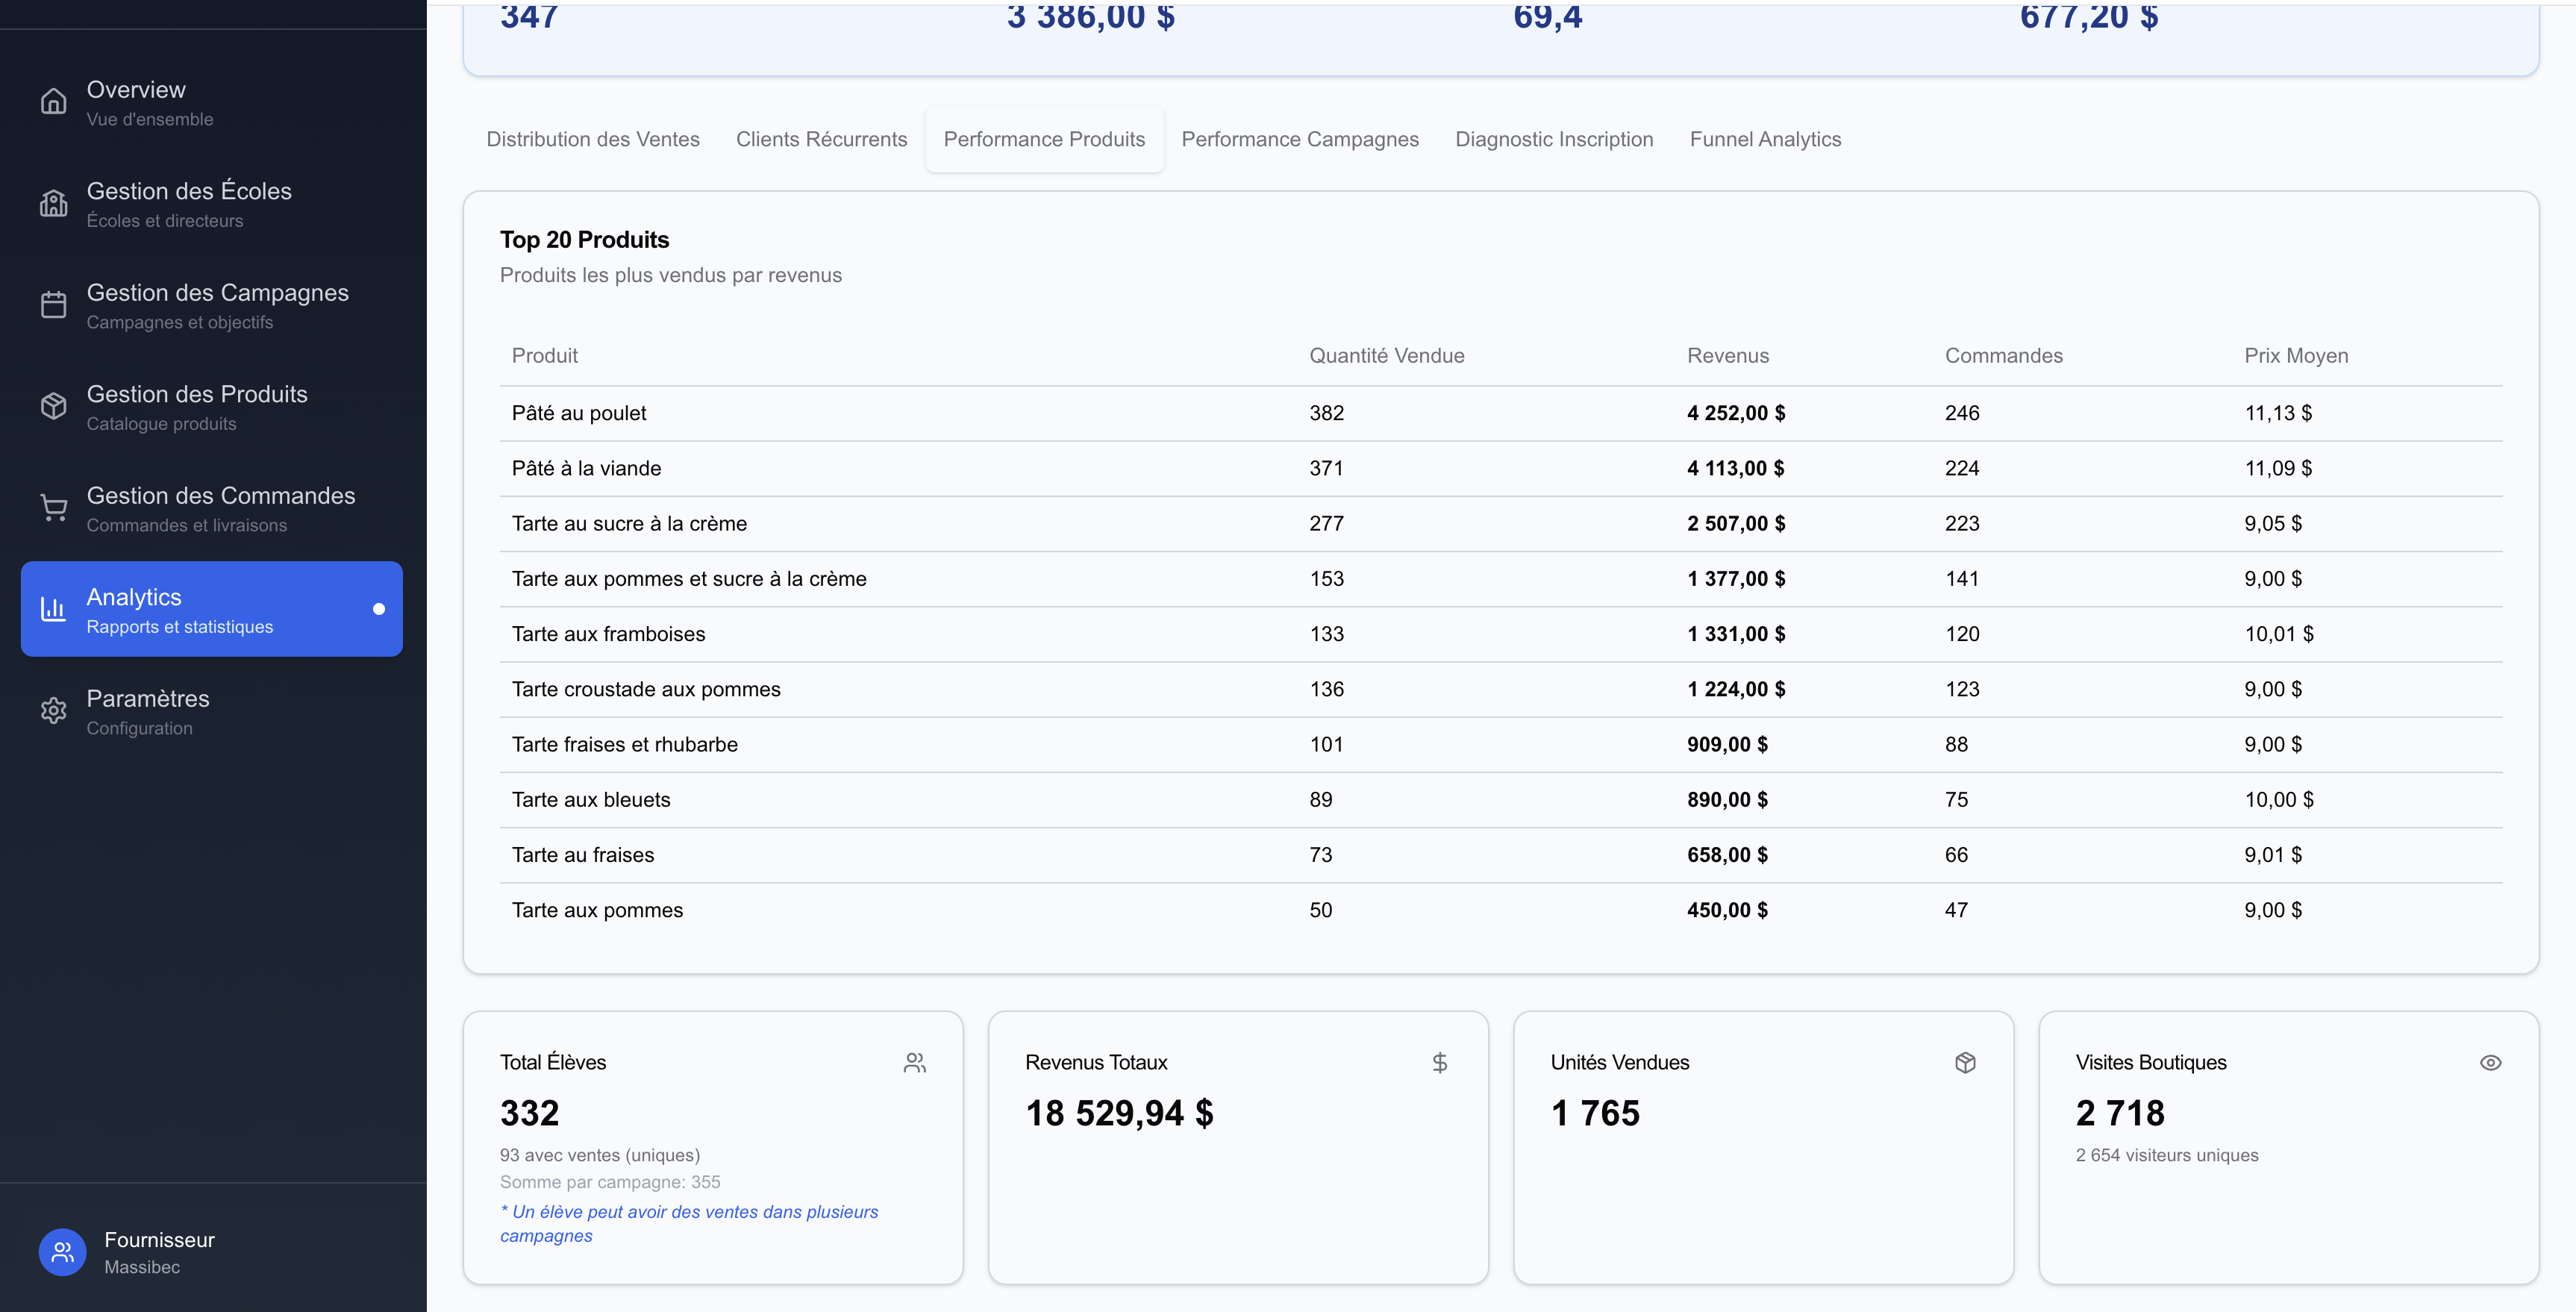Click the Gestion des Campagnes calendar icon
This screenshot has height=1312, width=2576.
[53, 305]
